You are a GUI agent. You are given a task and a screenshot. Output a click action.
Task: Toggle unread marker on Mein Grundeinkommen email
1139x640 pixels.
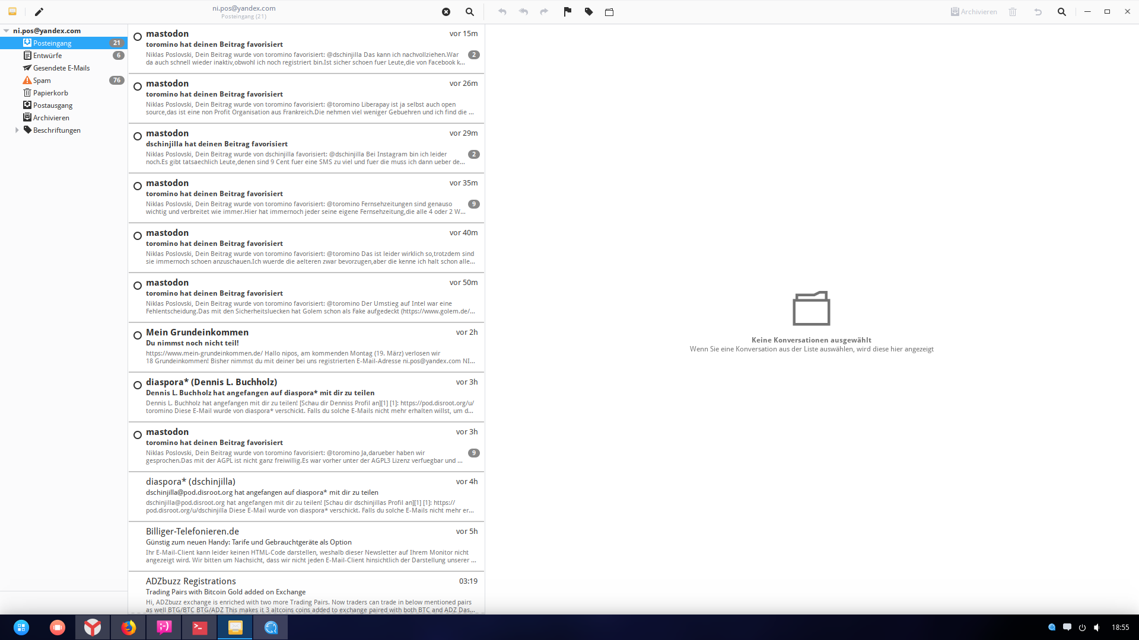(138, 335)
